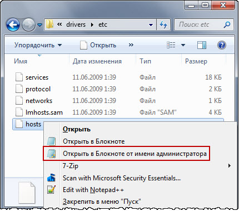Click the lmhosts.sam file icon
239x211 pixels.
tap(19, 112)
